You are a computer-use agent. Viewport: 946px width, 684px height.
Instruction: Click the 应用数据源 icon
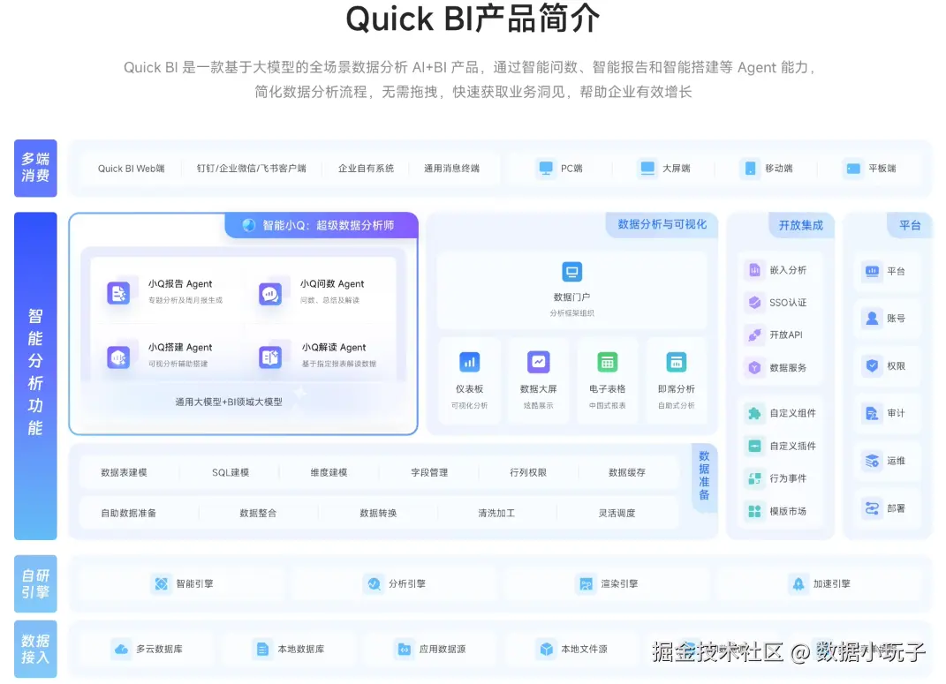(405, 649)
